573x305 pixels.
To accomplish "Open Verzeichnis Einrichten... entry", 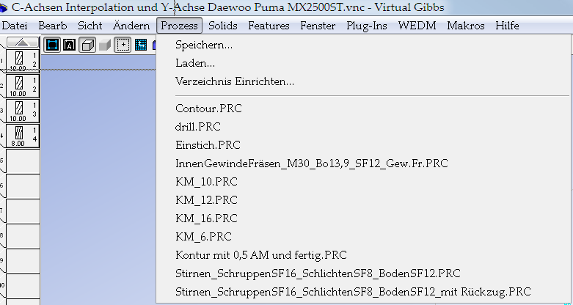I will click(x=235, y=81).
